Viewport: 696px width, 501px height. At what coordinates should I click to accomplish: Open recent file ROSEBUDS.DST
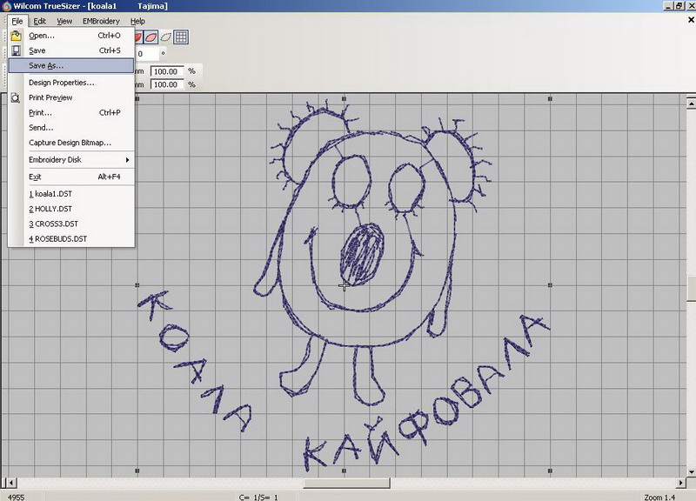[57, 238]
